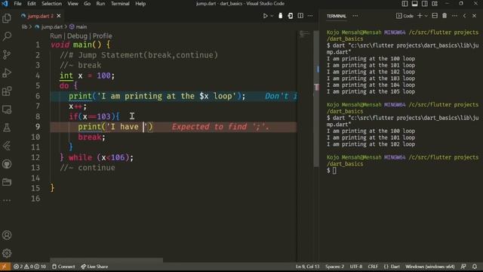Open the GitHub view in the activity bar

point(7,164)
